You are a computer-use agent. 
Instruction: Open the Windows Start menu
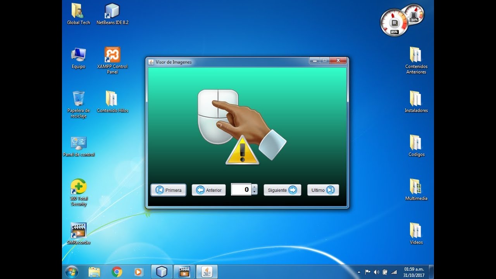[x=72, y=272]
